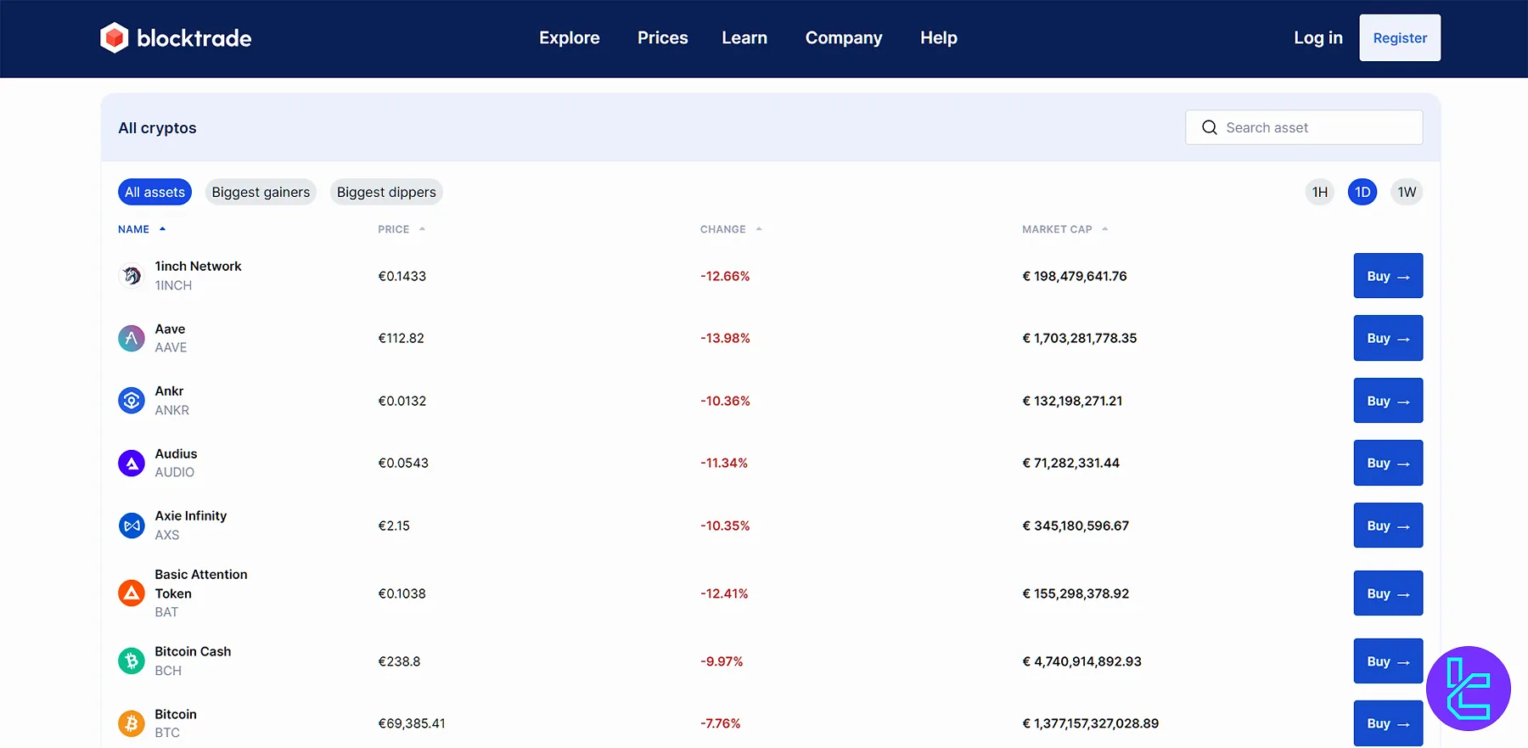This screenshot has width=1528, height=748.
Task: Open the Company menu
Action: click(844, 37)
